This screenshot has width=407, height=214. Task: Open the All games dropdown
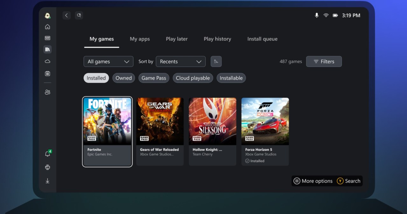108,61
